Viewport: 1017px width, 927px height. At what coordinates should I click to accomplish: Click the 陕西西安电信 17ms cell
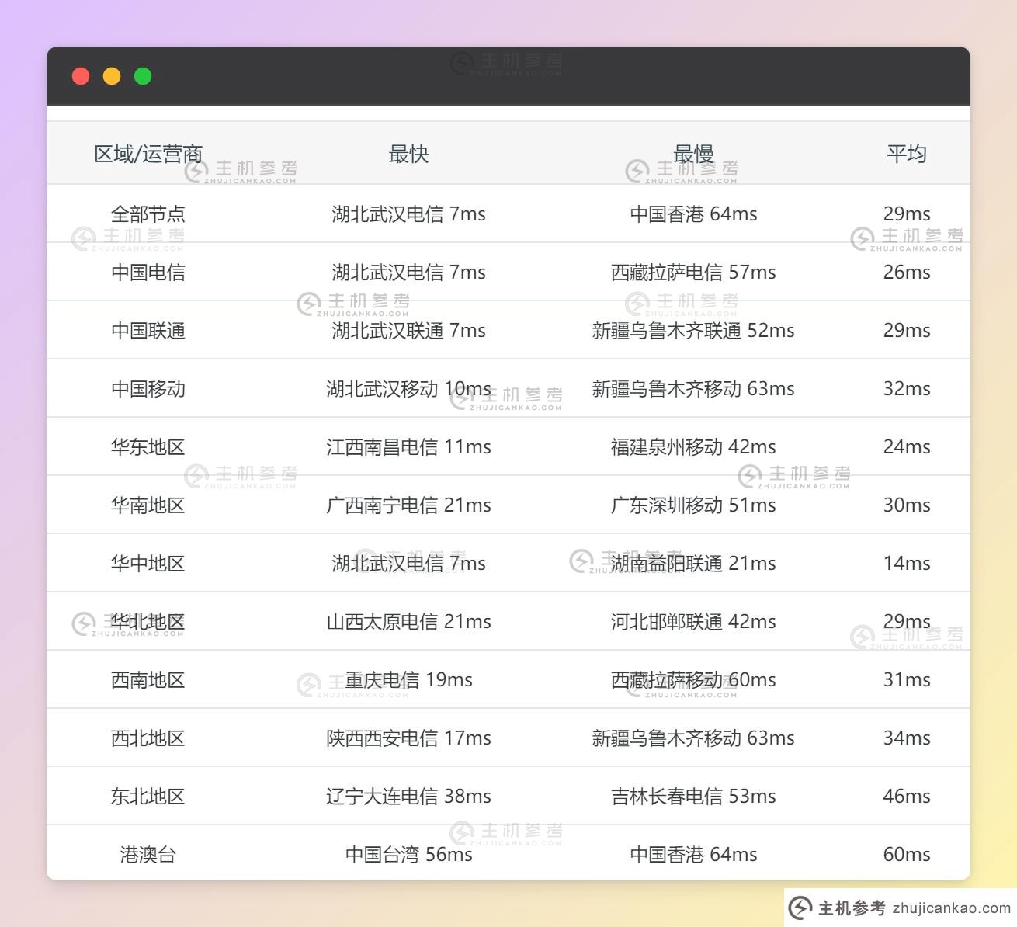[408, 738]
